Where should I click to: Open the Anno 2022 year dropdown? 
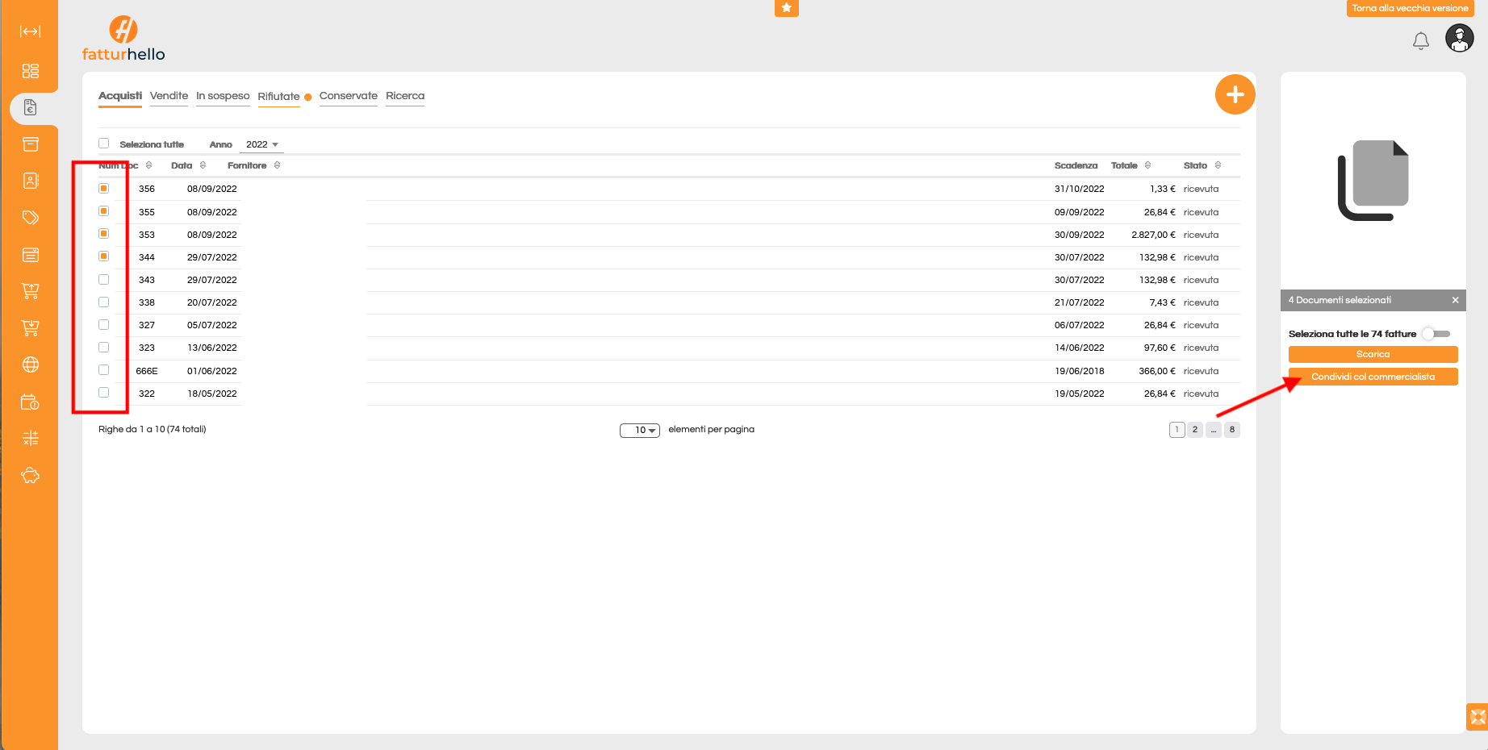coord(261,145)
